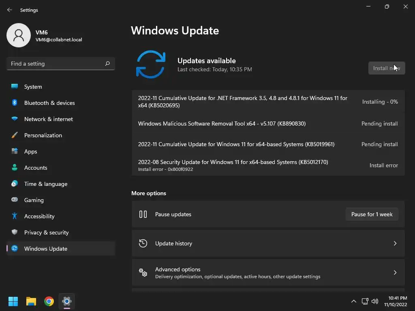Expand Advanced options chevron

tap(395, 273)
